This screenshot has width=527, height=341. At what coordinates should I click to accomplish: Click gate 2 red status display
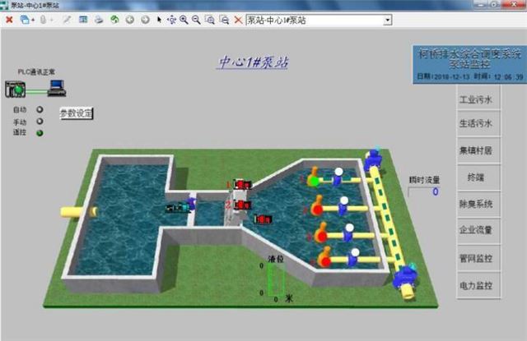[x=243, y=205]
